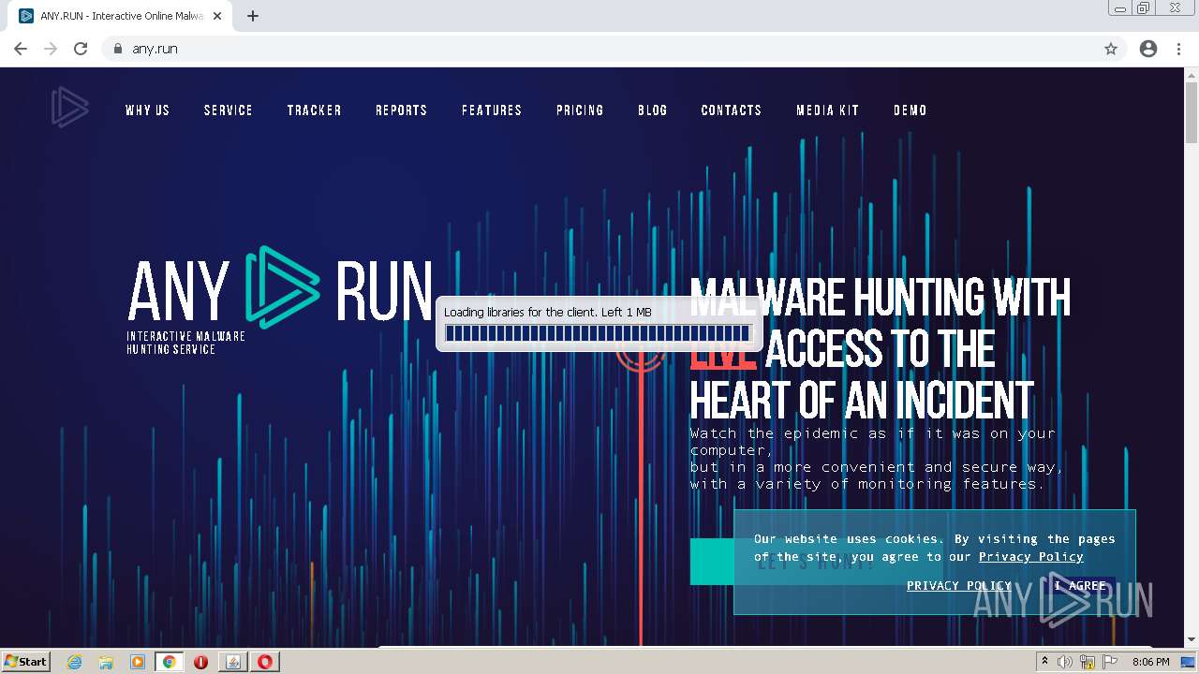This screenshot has width=1199, height=674.
Task: Show hidden system tray icons
Action: pyautogui.click(x=1044, y=661)
